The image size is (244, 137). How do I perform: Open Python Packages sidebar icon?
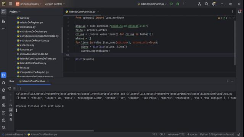[x=3, y=90]
